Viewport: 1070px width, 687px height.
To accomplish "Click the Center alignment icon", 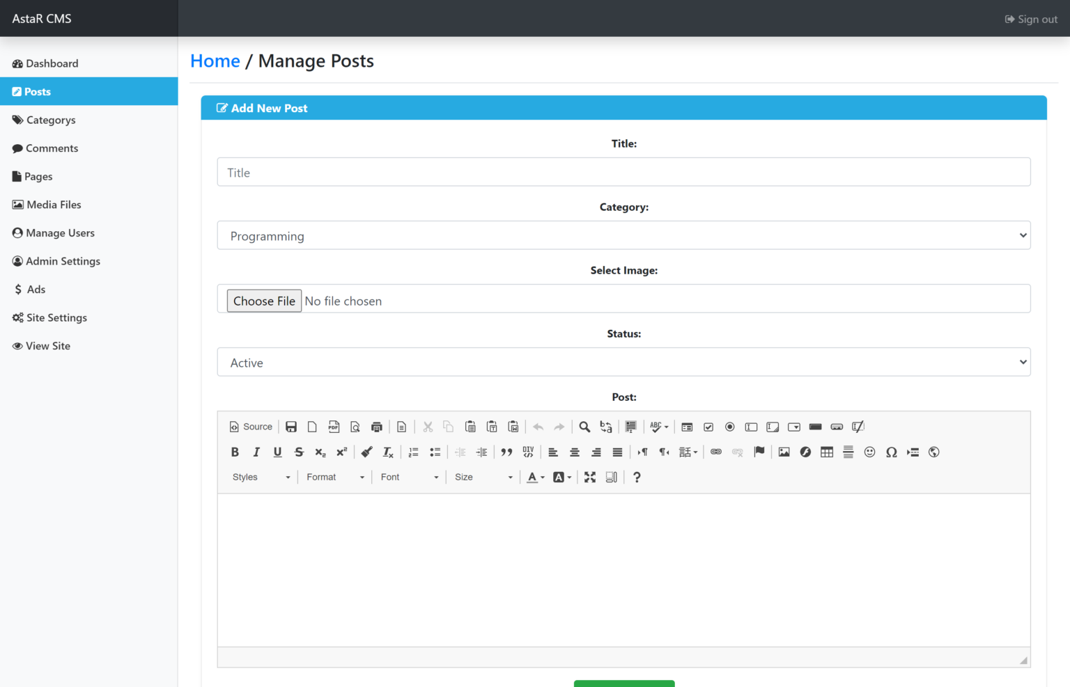I will (x=575, y=452).
